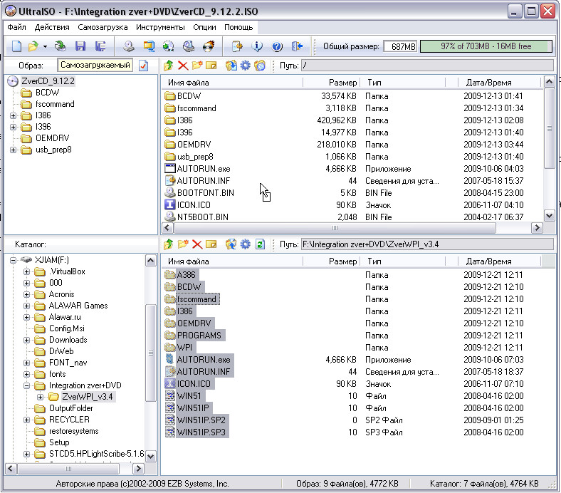
Task: Expand the I386 folder in image tree
Action: (14, 115)
